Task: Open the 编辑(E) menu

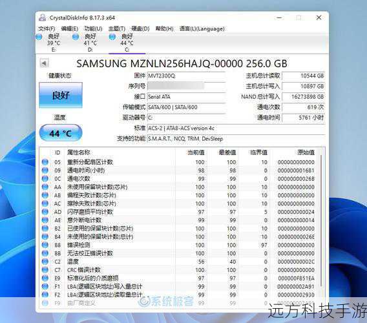Action: (69, 29)
